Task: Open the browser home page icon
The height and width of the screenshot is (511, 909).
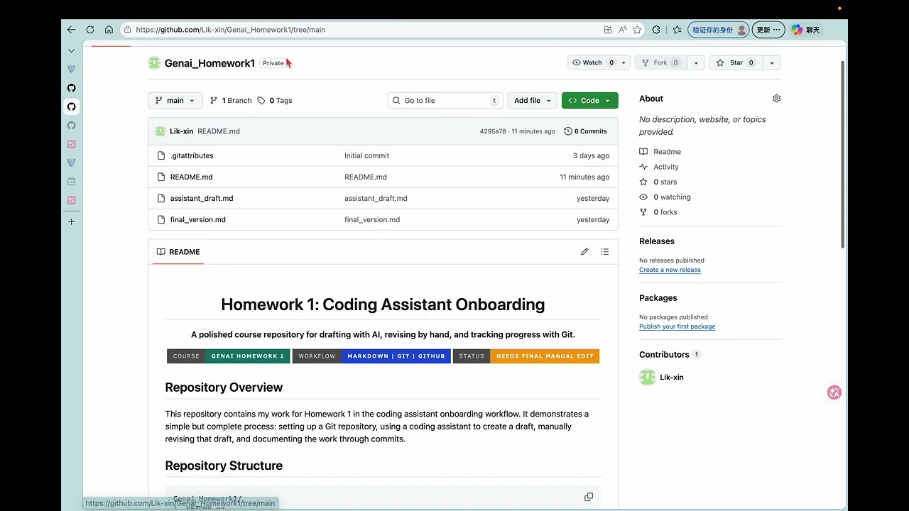Action: [x=109, y=30]
